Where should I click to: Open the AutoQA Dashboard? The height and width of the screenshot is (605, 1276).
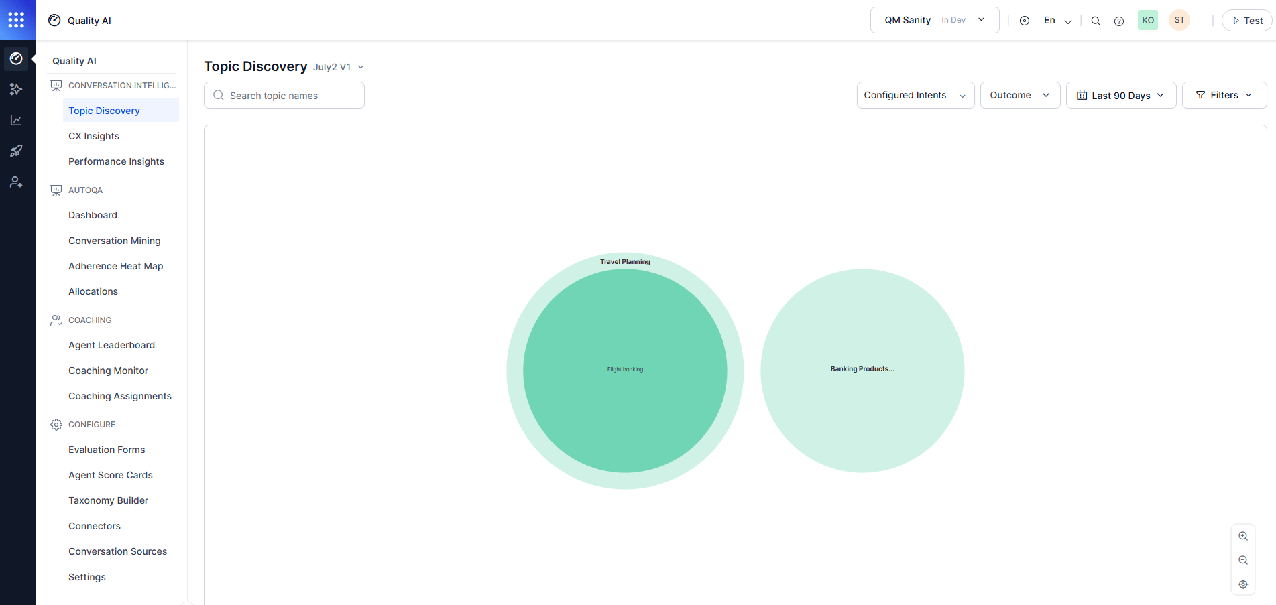click(x=93, y=215)
